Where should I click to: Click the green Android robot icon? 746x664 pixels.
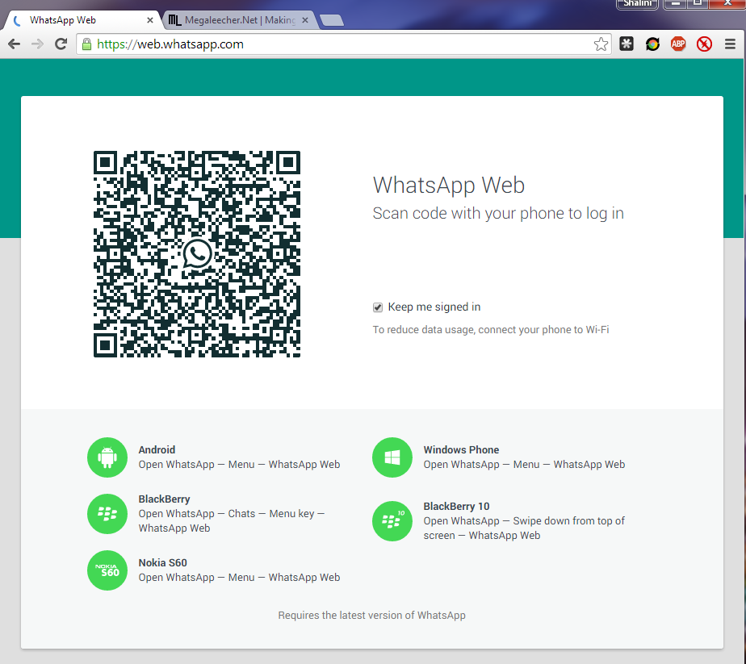click(x=107, y=457)
